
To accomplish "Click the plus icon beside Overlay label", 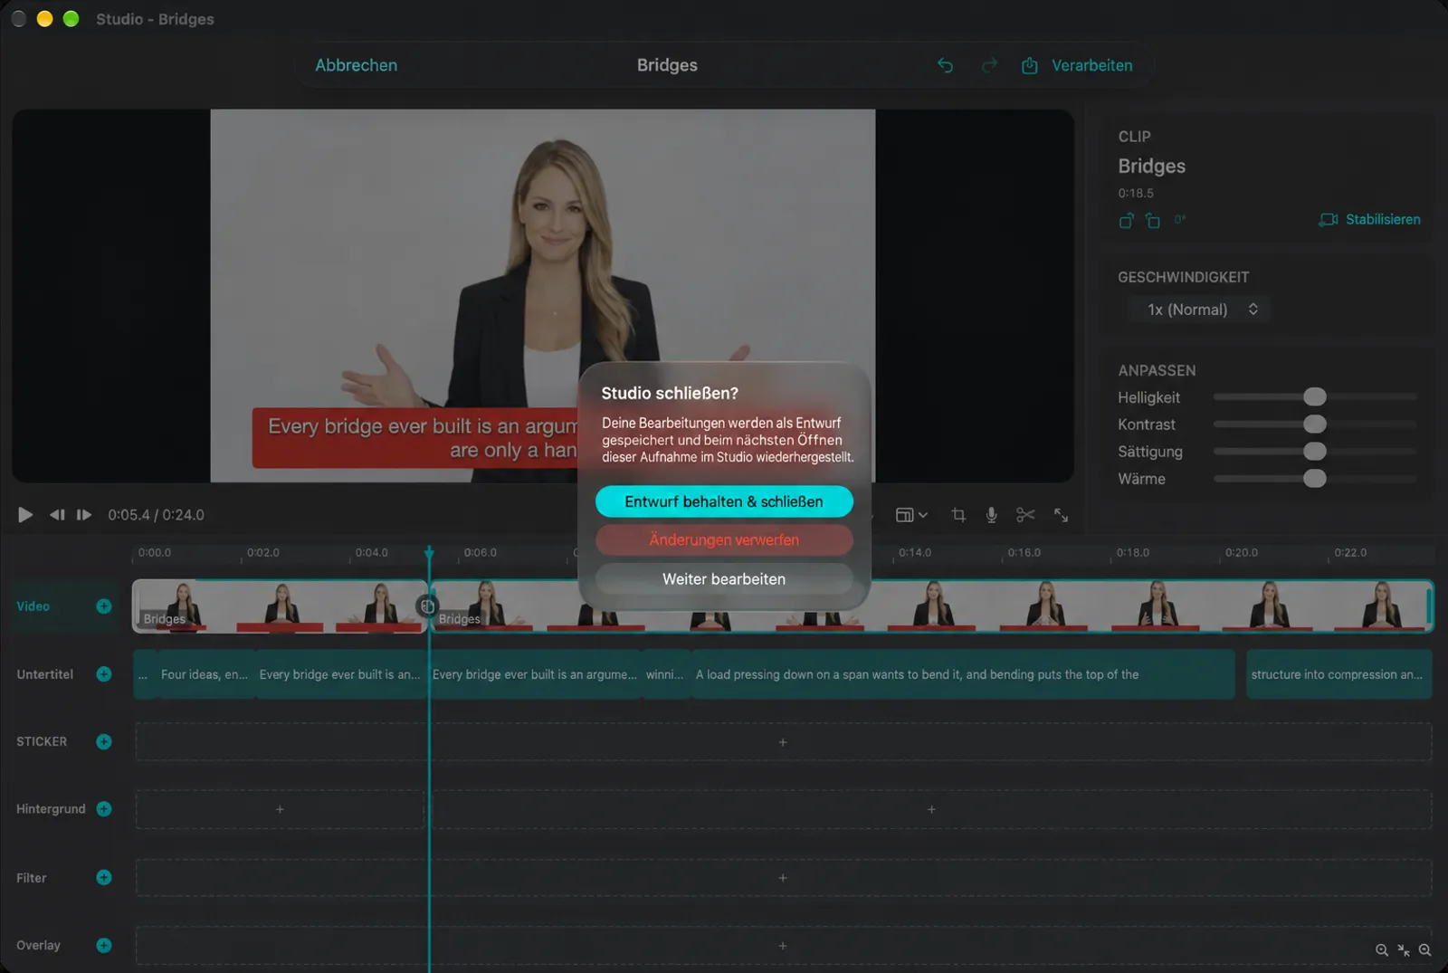I will click(x=104, y=946).
